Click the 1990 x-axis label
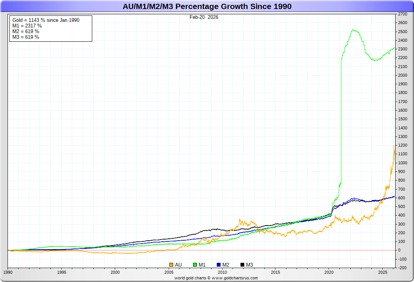Screen dimensions: 414x282 tap(8, 273)
